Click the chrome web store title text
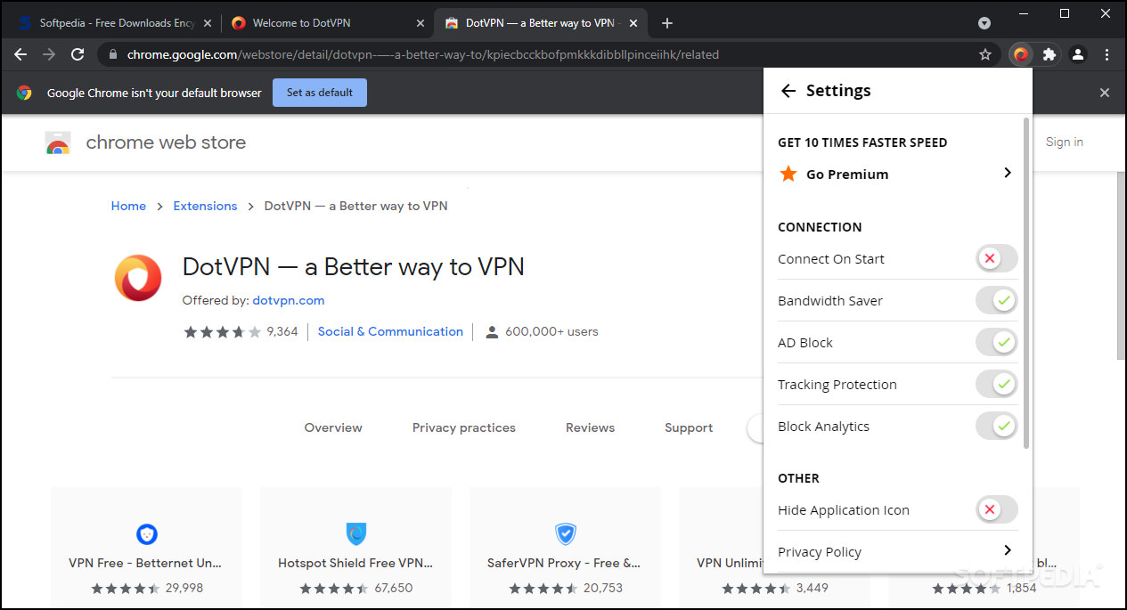Screen dimensions: 1127x610 (x=166, y=142)
